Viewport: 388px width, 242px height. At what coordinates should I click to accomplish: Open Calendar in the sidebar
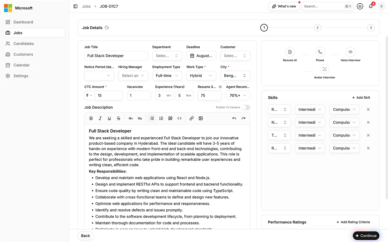click(34, 65)
